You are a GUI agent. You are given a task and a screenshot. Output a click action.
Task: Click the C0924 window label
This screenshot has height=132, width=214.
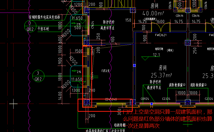(145, 99)
